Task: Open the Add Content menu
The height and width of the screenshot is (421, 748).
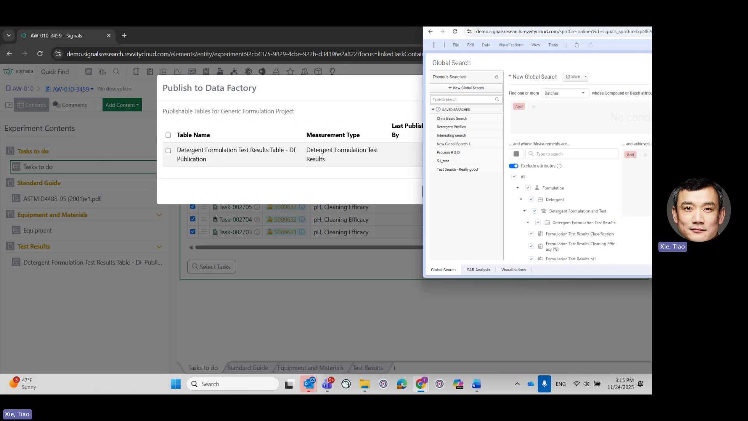Action: [x=122, y=104]
